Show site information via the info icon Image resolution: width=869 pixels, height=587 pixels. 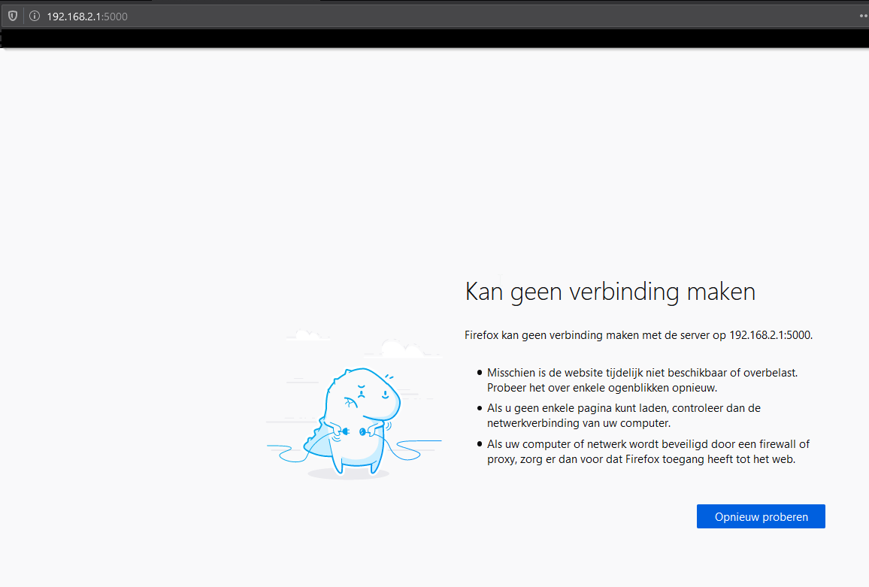point(35,16)
